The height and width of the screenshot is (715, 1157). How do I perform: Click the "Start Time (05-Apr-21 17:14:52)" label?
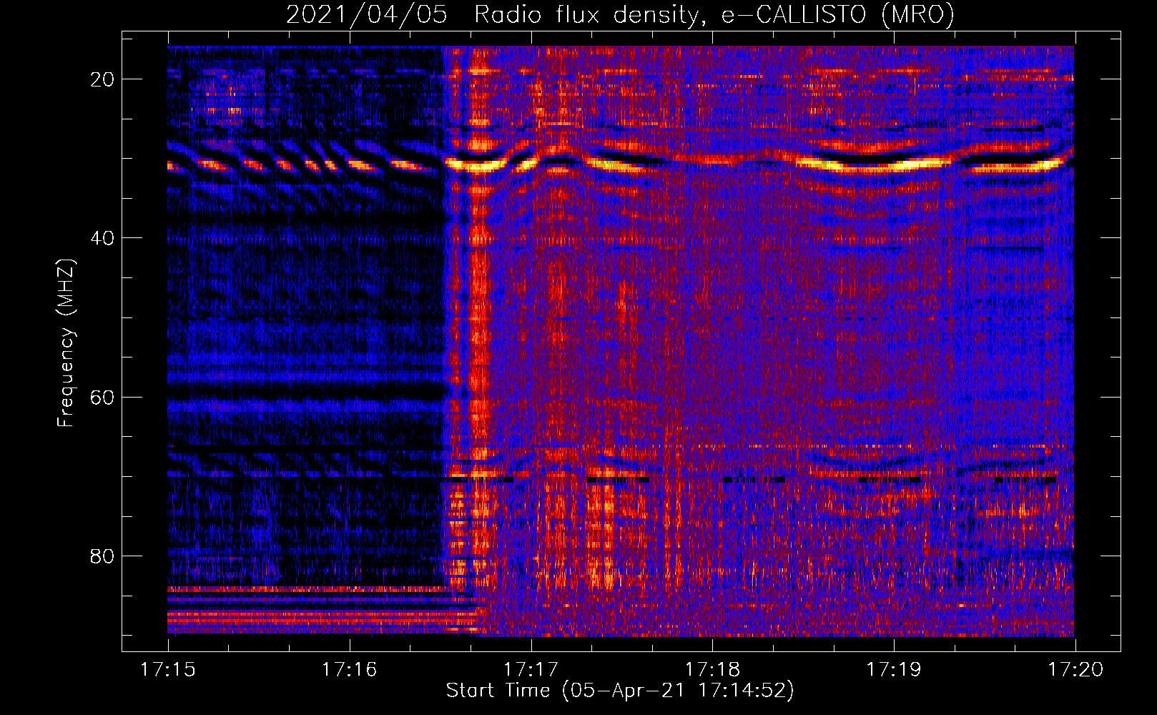tap(620, 691)
